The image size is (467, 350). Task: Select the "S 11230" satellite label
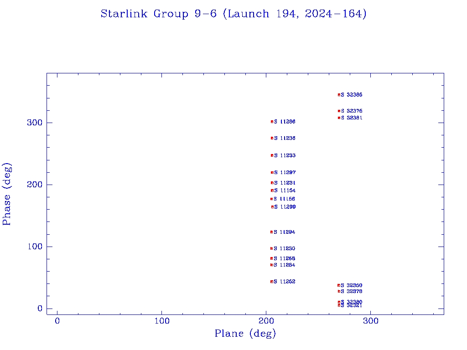[284, 248]
